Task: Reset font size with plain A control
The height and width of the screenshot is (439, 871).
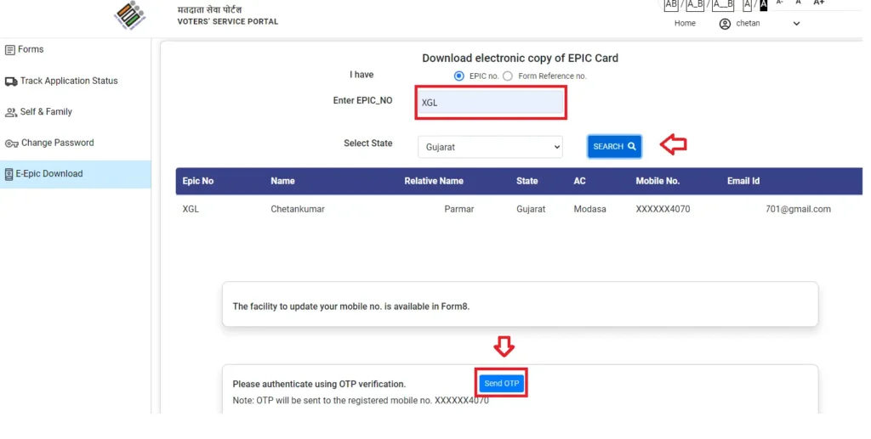Action: tap(798, 3)
